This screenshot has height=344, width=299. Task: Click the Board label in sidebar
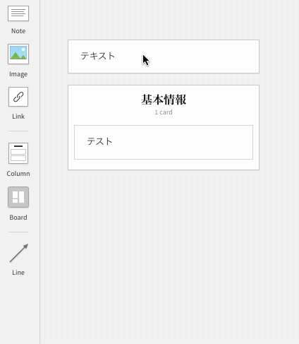point(18,218)
